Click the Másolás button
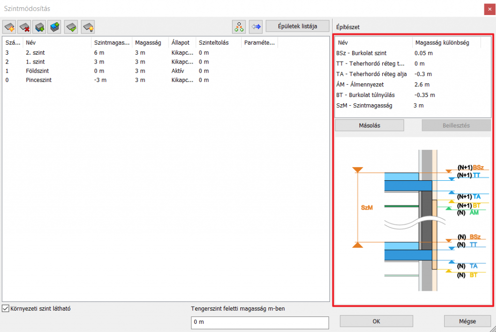Image resolution: width=496 pixels, height=332 pixels. [370, 126]
